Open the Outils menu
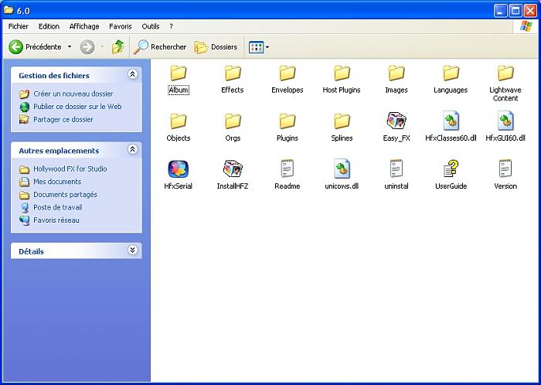The image size is (541, 385). (x=151, y=26)
